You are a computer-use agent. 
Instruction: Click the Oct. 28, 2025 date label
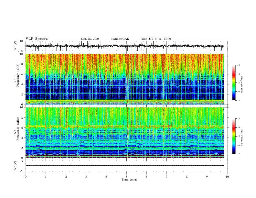pyautogui.click(x=90, y=39)
